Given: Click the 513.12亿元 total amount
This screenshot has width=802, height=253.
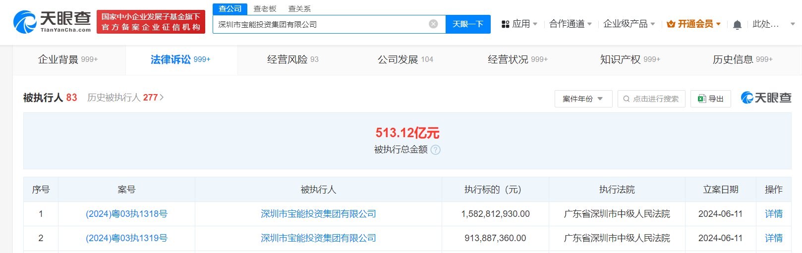Looking at the screenshot, I should tap(407, 133).
